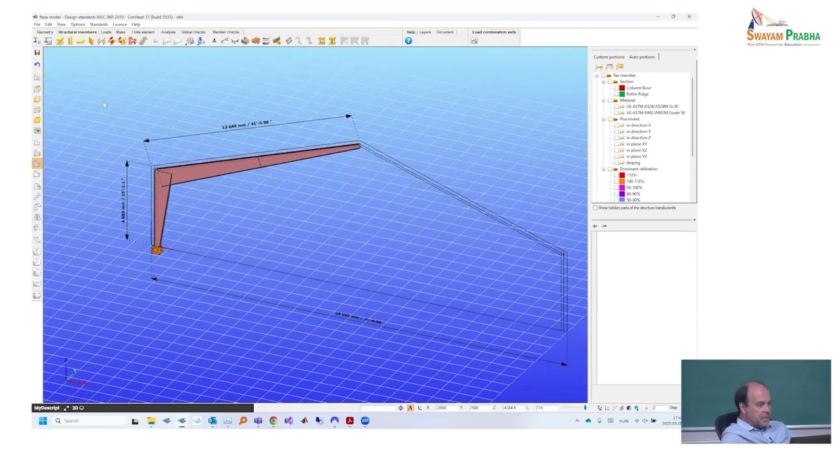Click the green Rafter Ridge color swatch
This screenshot has height=468, width=833.
click(622, 94)
